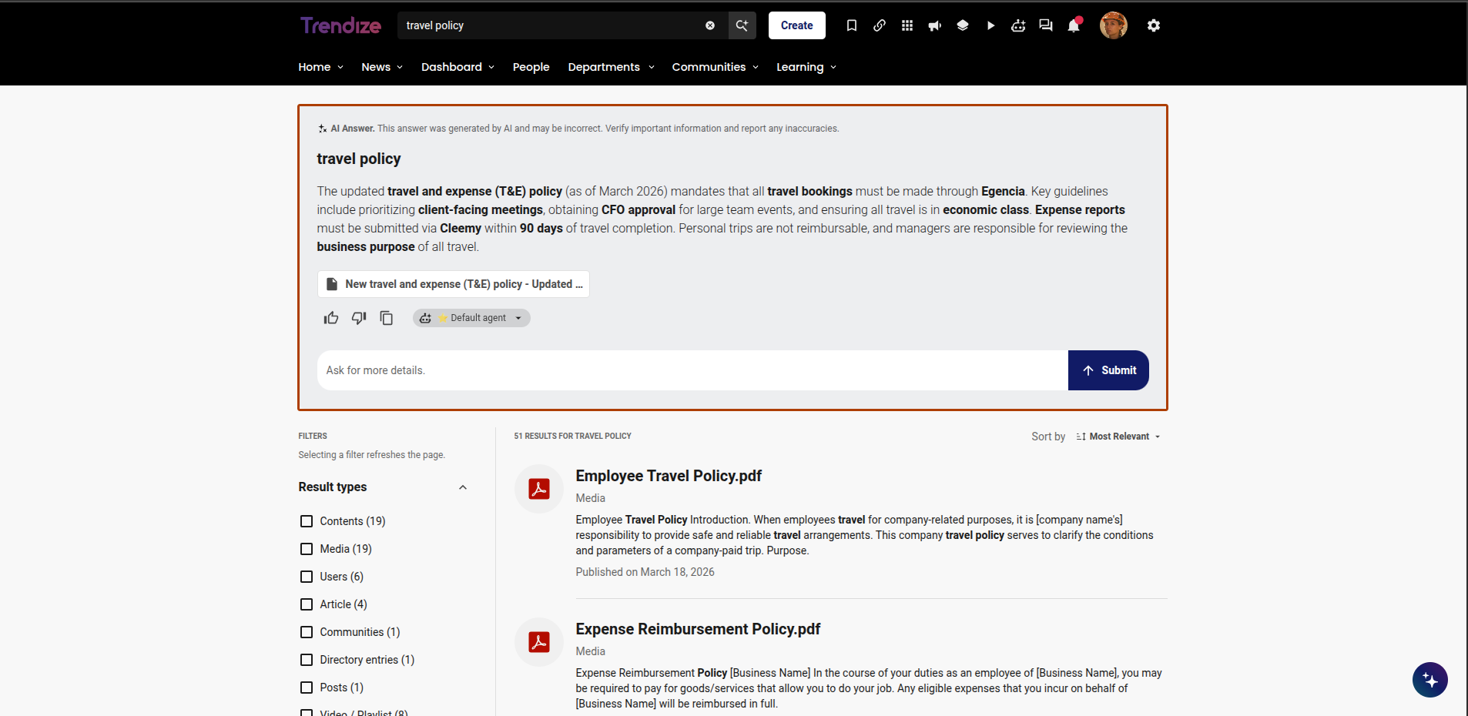Image resolution: width=1468 pixels, height=716 pixels.
Task: Open the user profile avatar
Action: 1114,25
